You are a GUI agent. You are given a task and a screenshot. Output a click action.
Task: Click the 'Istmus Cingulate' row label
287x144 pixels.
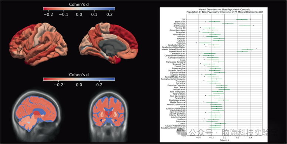point(178,113)
